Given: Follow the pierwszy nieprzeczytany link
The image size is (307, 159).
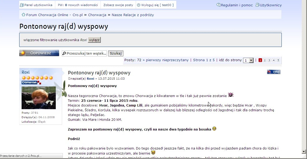Looking at the screenshot, I should [x=167, y=60].
